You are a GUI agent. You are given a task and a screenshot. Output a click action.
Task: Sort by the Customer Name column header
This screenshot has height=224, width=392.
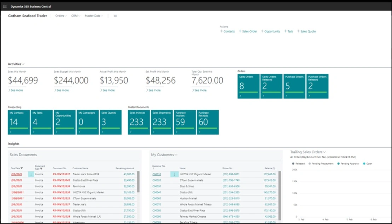point(80,168)
